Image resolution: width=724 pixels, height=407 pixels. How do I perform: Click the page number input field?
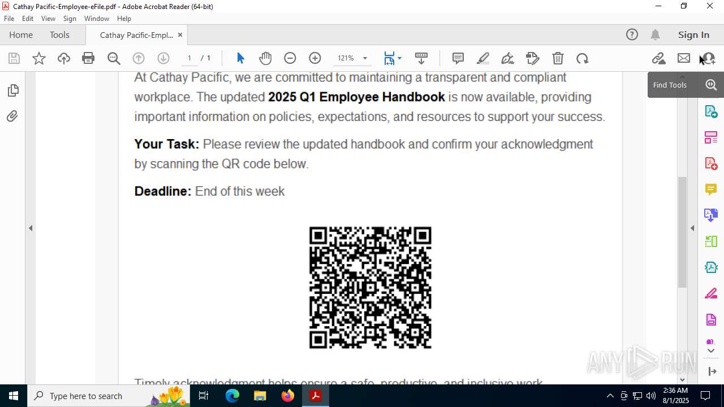click(x=189, y=58)
